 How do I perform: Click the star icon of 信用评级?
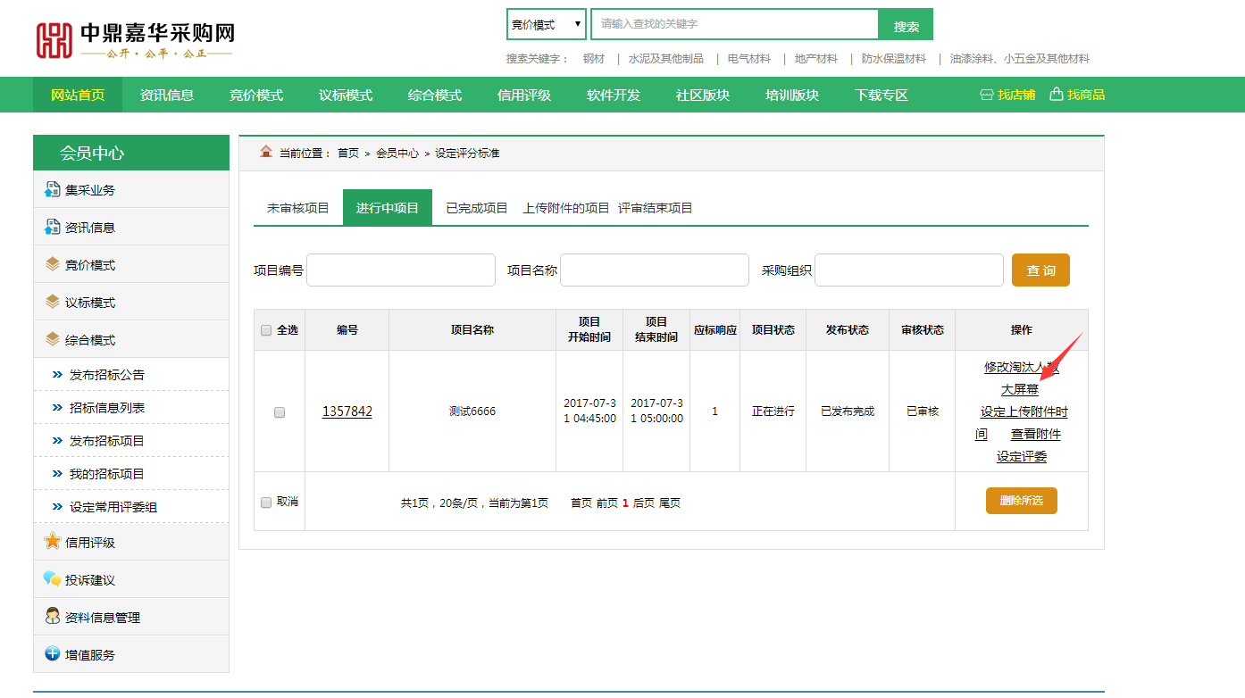tap(53, 541)
